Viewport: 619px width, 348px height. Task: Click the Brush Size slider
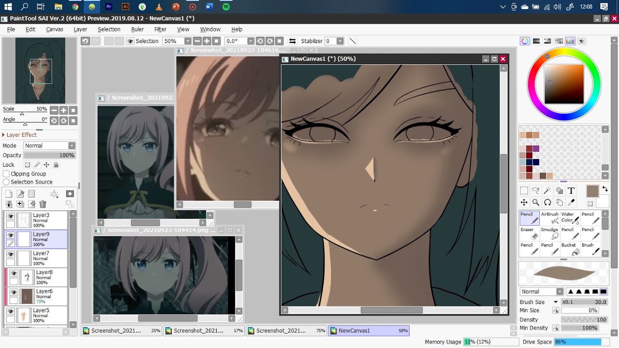coord(584,302)
